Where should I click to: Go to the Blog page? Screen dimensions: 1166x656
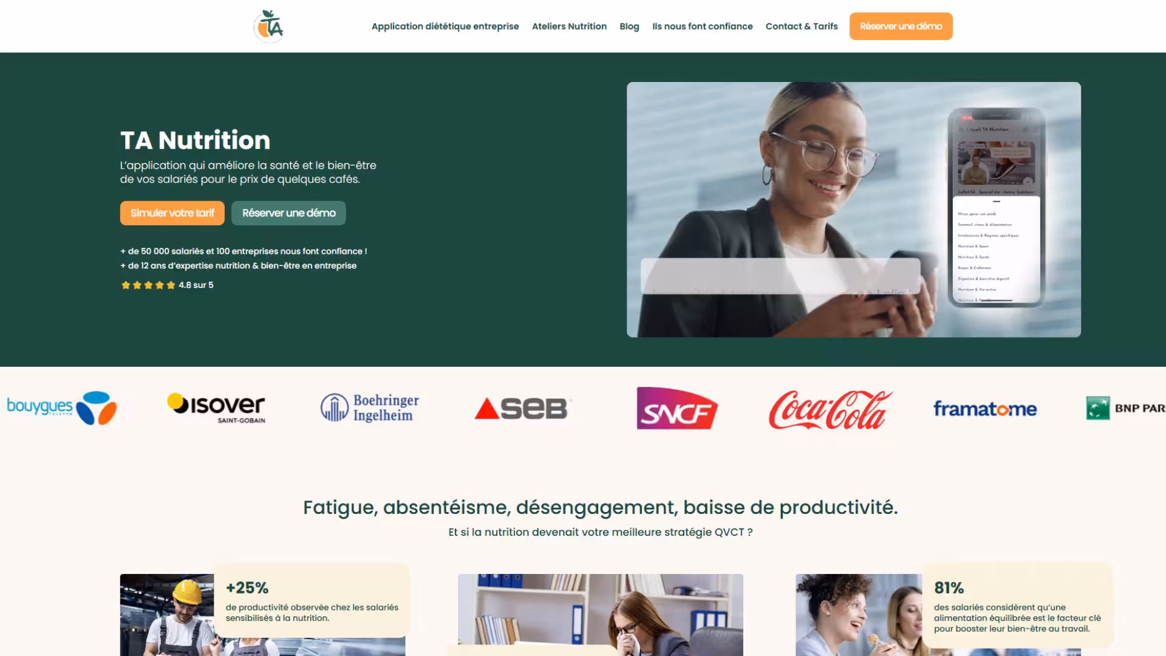[629, 26]
